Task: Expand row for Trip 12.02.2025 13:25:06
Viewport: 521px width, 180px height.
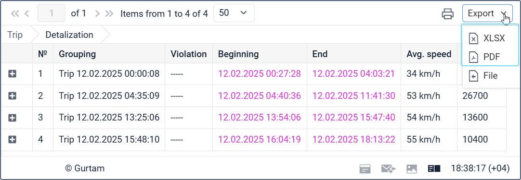Action: tap(13, 118)
